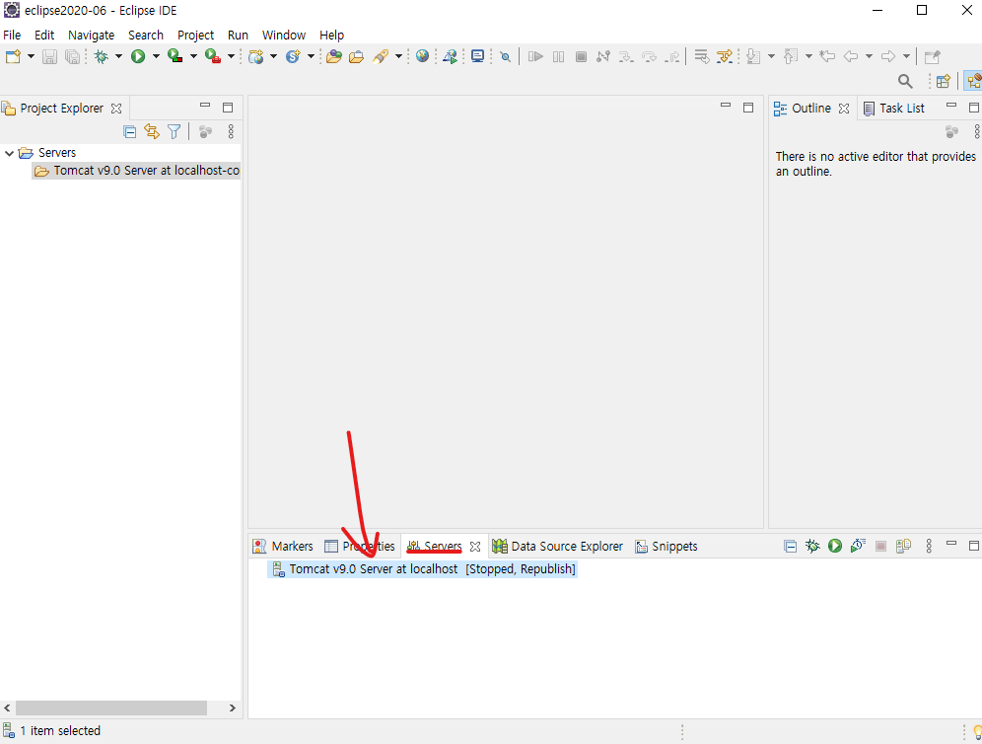Click the Project Explorer filter funnel
This screenshot has height=744, width=982.
tap(175, 131)
